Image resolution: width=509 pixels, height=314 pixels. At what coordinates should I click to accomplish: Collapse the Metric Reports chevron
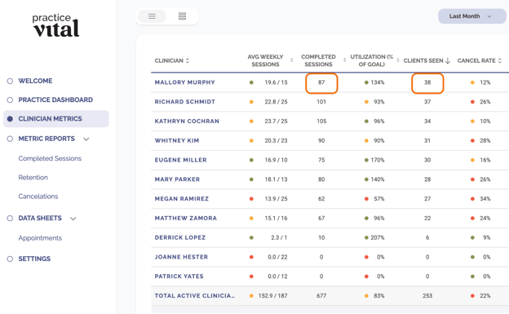coord(86,139)
